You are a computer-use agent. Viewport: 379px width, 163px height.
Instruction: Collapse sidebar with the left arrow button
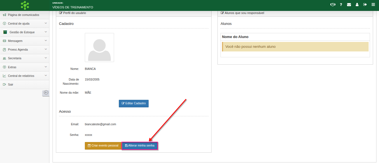[46, 93]
